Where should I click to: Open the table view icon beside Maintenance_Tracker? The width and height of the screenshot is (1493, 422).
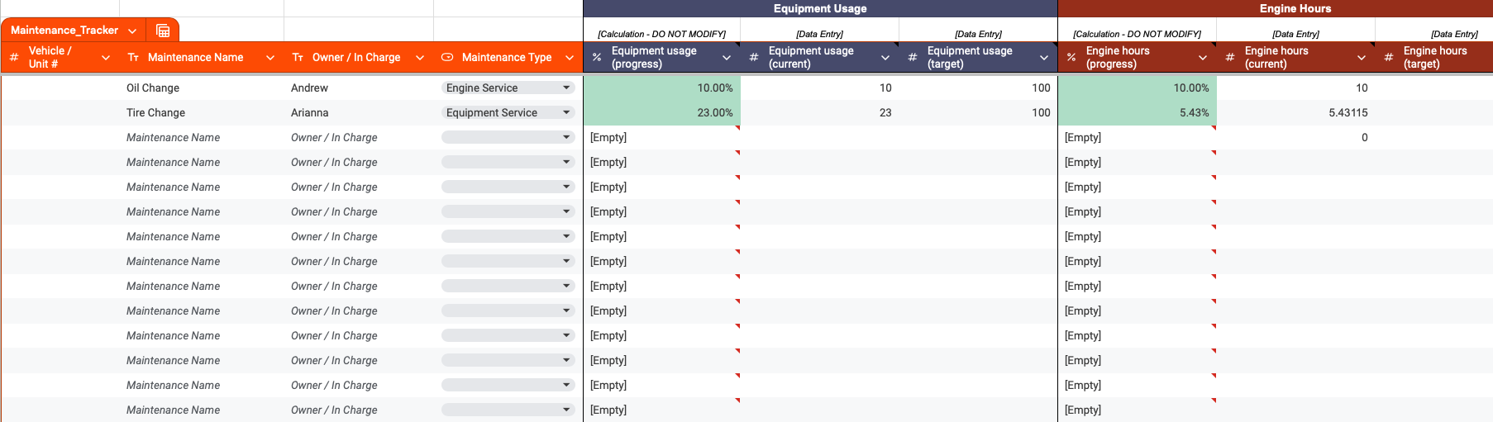click(x=163, y=31)
